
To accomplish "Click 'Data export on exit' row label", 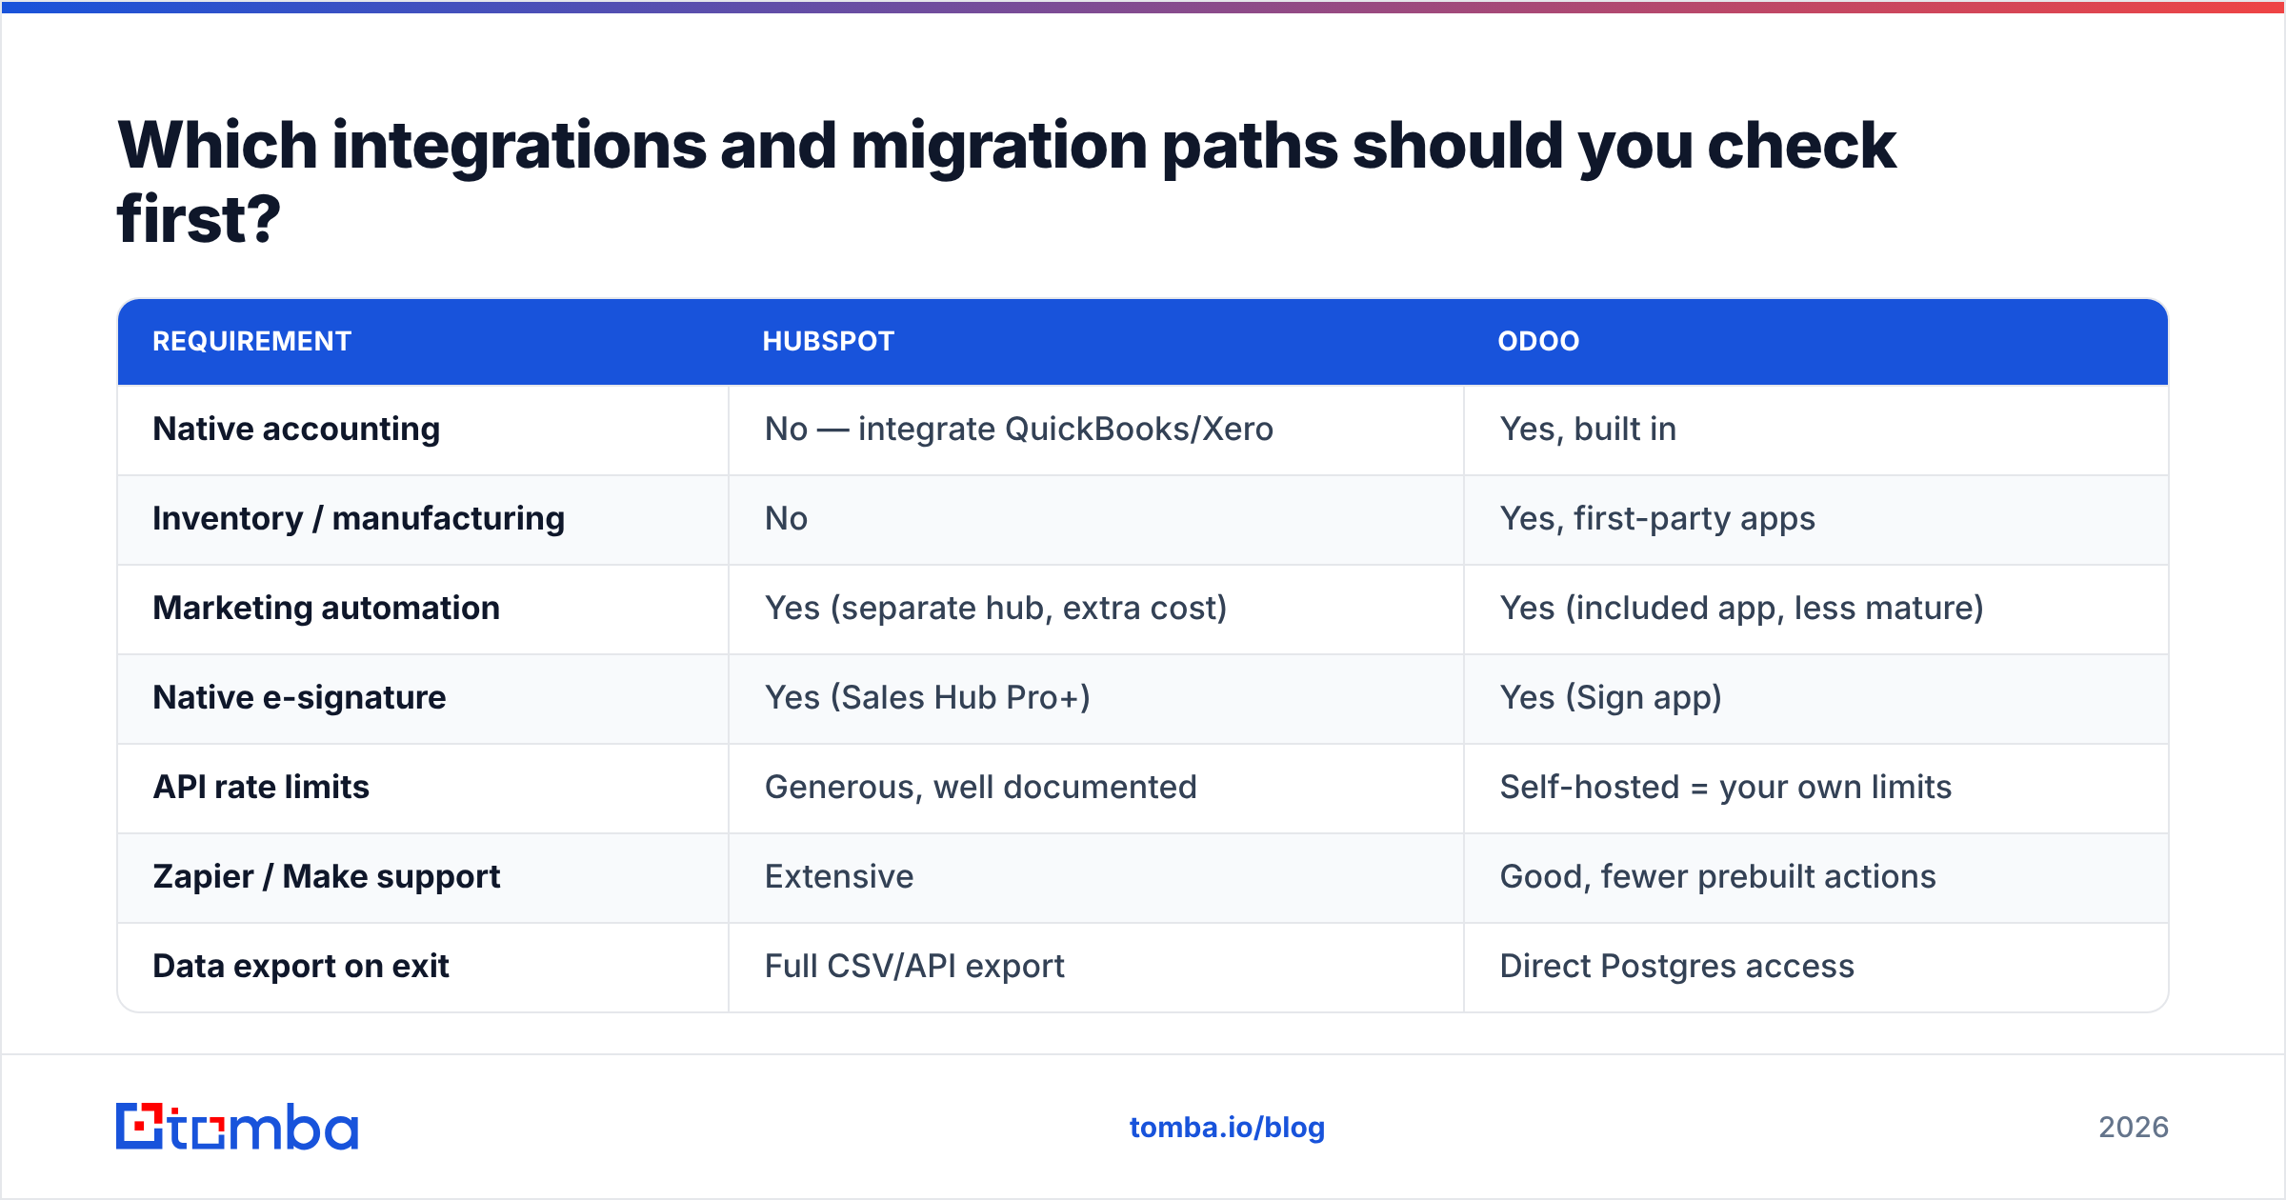I will click(300, 967).
